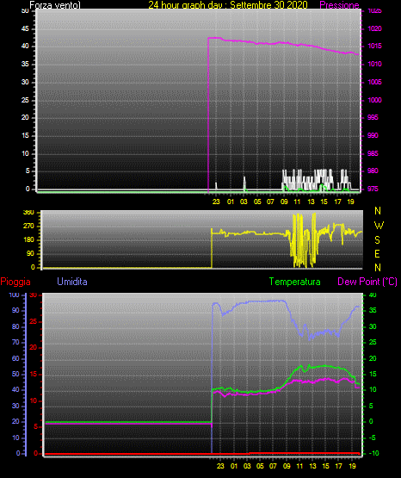401x478 pixels.
Task: Select the 360 wind direction axis value
Action: (x=29, y=213)
